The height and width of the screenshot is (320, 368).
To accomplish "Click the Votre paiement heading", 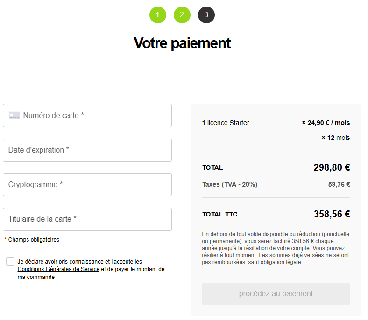I will pyautogui.click(x=182, y=43).
